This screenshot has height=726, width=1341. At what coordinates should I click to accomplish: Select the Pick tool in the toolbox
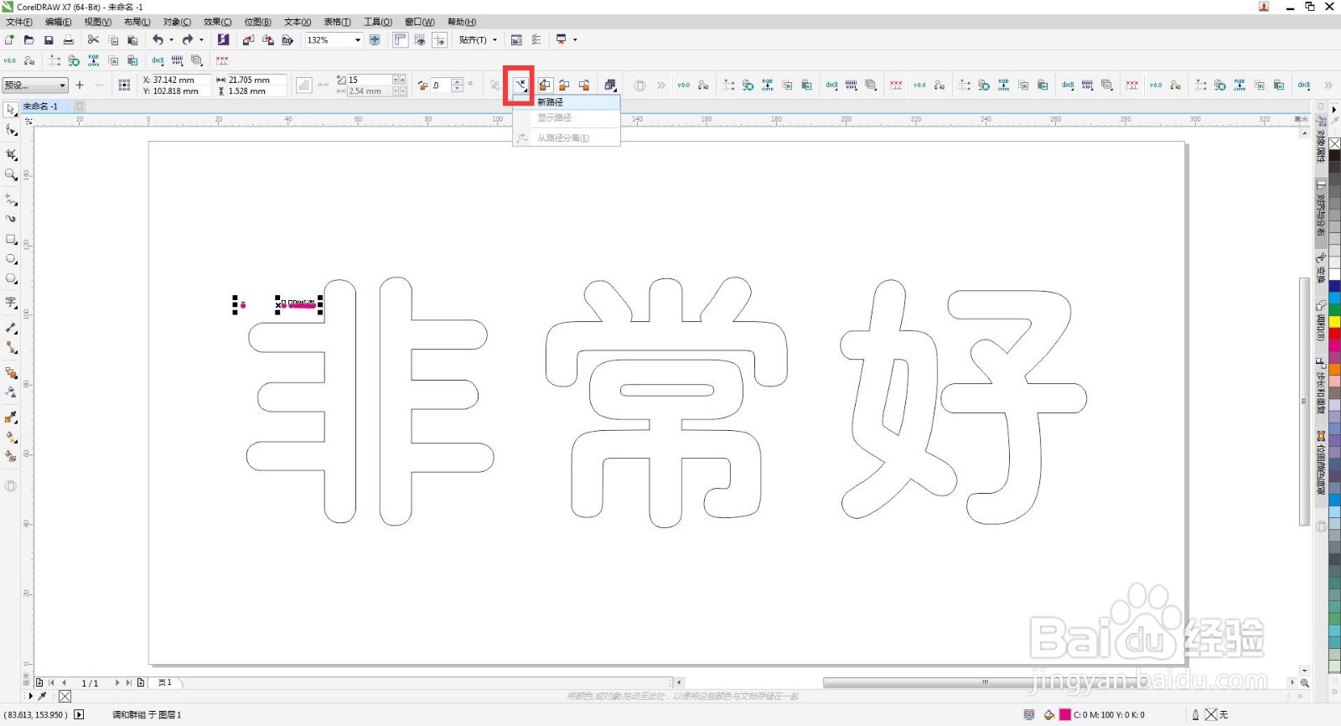10,110
